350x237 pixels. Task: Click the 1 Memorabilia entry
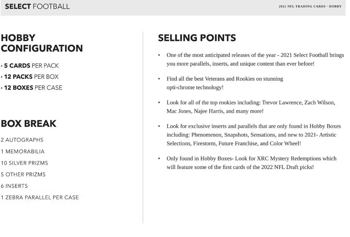tap(22, 151)
